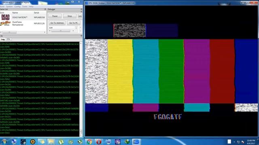Click the white tray icon left of the hidden-icons arrow
The height and width of the screenshot is (145, 259).
[x=229, y=141]
